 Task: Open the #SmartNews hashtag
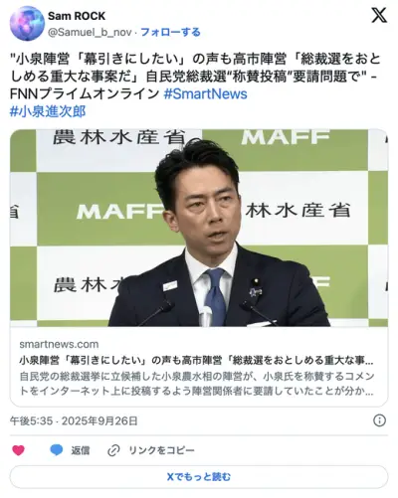[x=205, y=93]
